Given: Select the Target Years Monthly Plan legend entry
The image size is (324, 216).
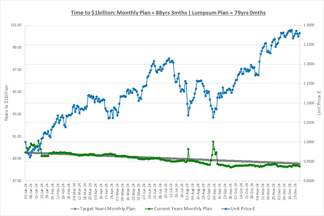Looking at the screenshot, I should coord(107,209).
